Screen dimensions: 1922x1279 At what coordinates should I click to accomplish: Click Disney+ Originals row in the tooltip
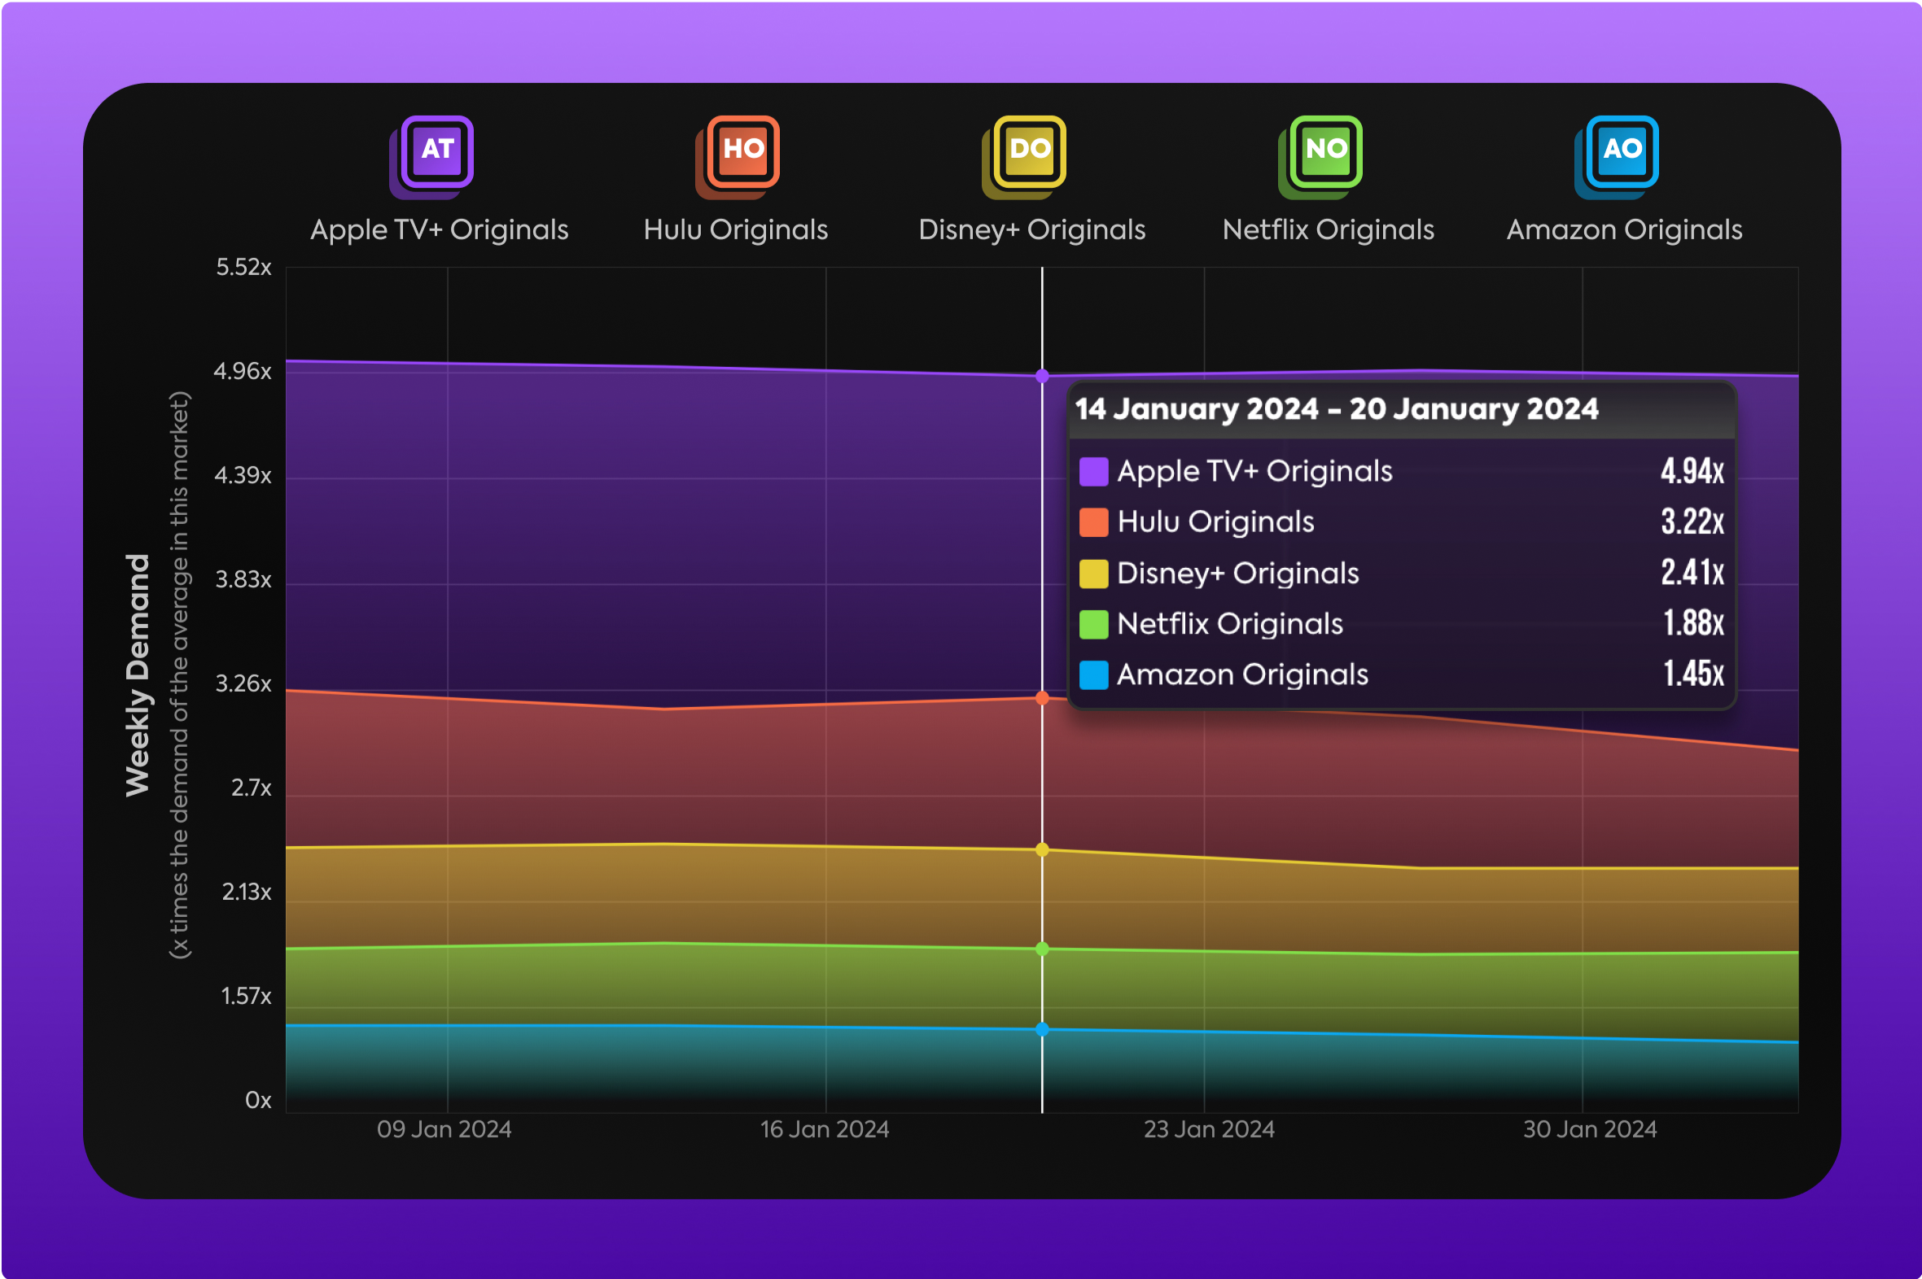(1402, 574)
